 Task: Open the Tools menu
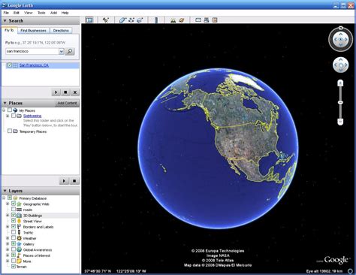(41, 13)
